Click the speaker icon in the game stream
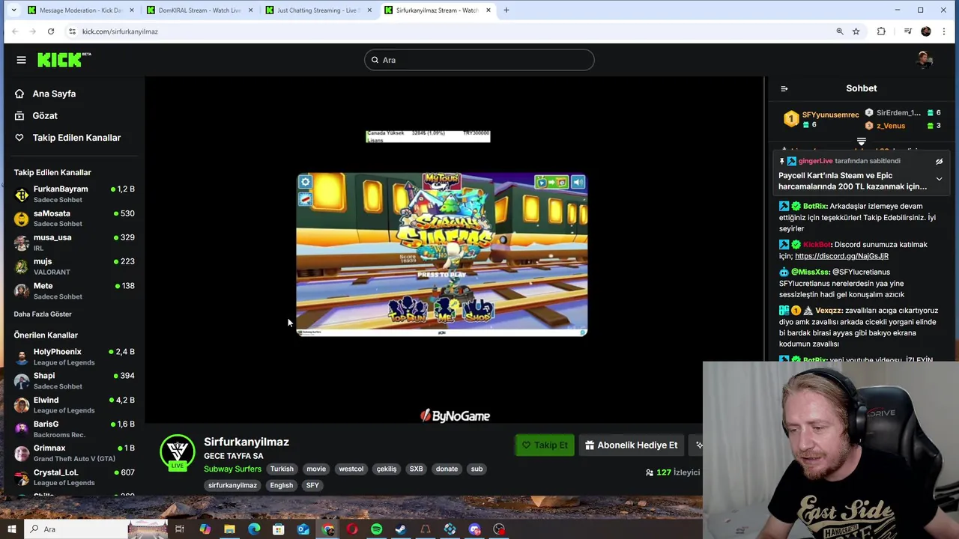The width and height of the screenshot is (959, 539). click(x=578, y=182)
